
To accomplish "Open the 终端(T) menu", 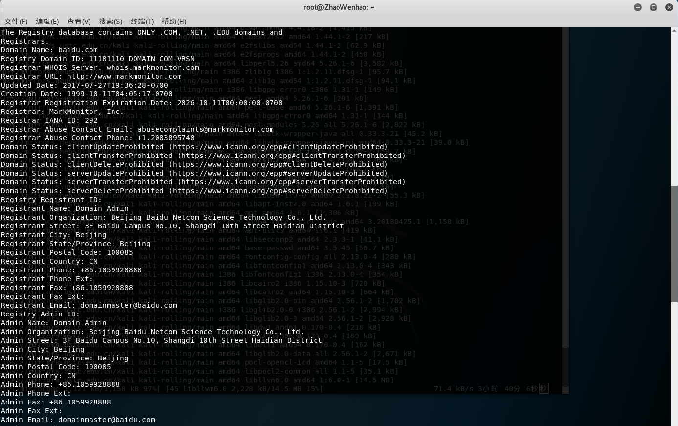I will 142,22.
